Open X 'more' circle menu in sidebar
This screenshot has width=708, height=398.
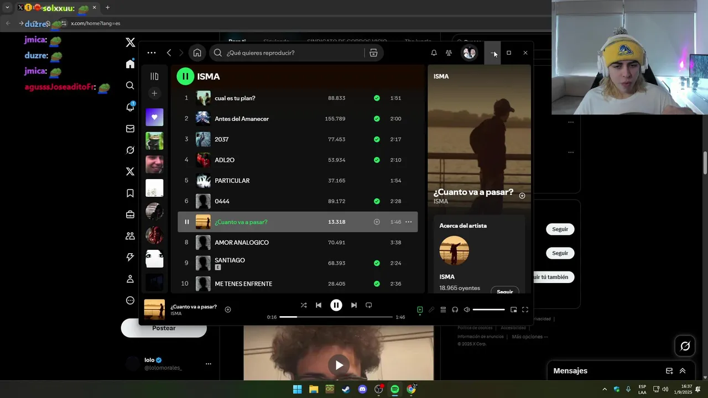(x=130, y=301)
